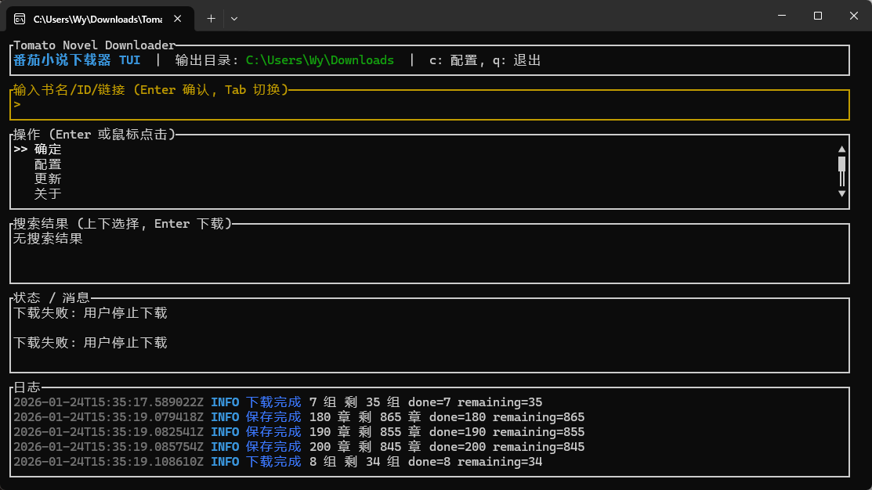Click the output directory path C:\Users\Wy\Downloads

(320, 60)
